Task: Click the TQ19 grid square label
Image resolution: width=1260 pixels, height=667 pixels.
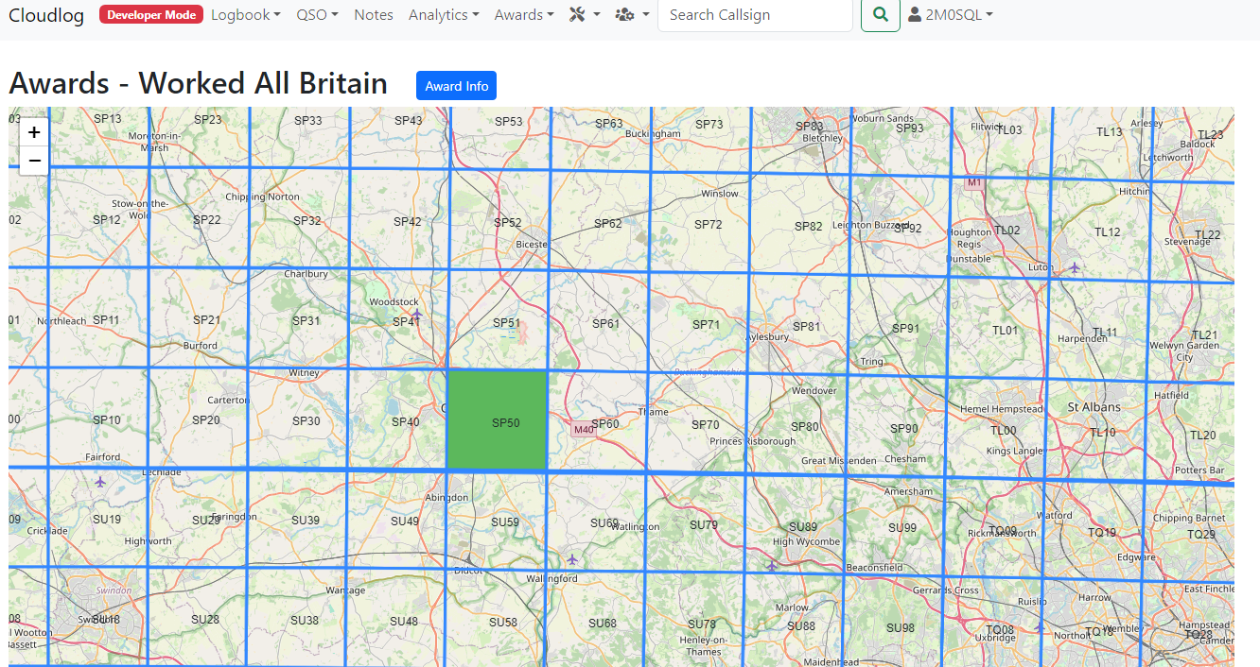Action: 1102,533
